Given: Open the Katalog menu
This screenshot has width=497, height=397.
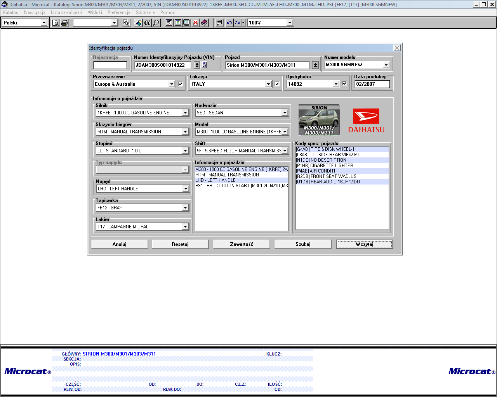Looking at the screenshot, I should click(x=11, y=12).
